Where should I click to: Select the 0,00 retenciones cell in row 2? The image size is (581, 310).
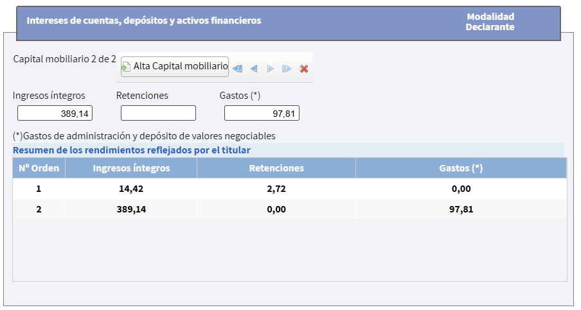click(x=276, y=209)
